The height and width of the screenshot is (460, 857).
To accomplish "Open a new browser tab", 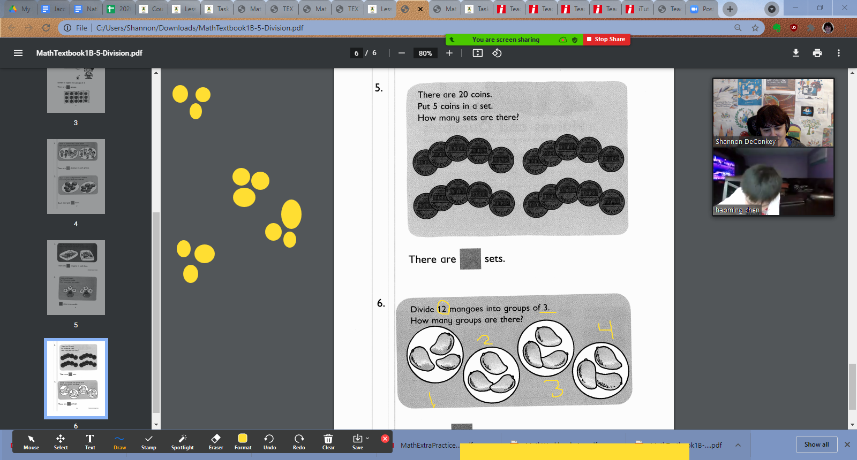I will pos(730,9).
